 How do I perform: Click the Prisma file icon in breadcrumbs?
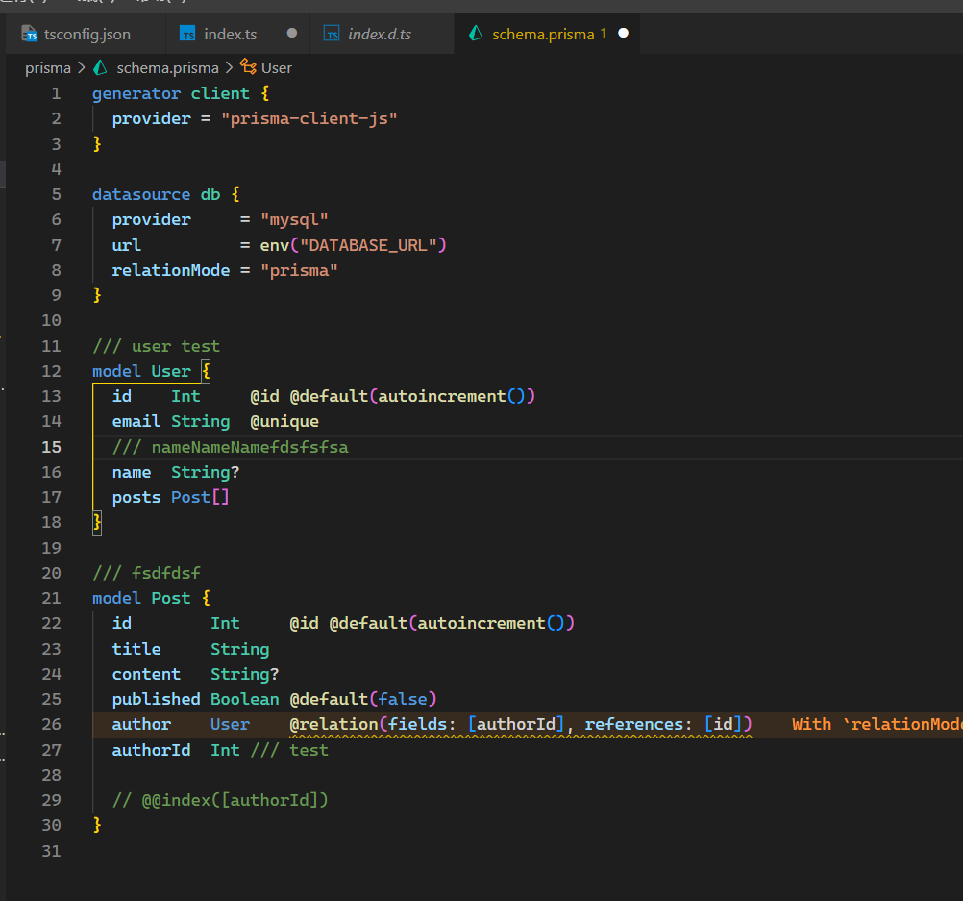[x=100, y=67]
